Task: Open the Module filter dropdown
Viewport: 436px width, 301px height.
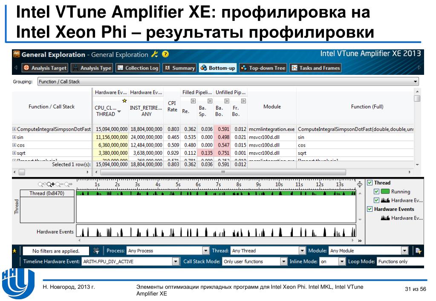Action: pyautogui.click(x=368, y=251)
